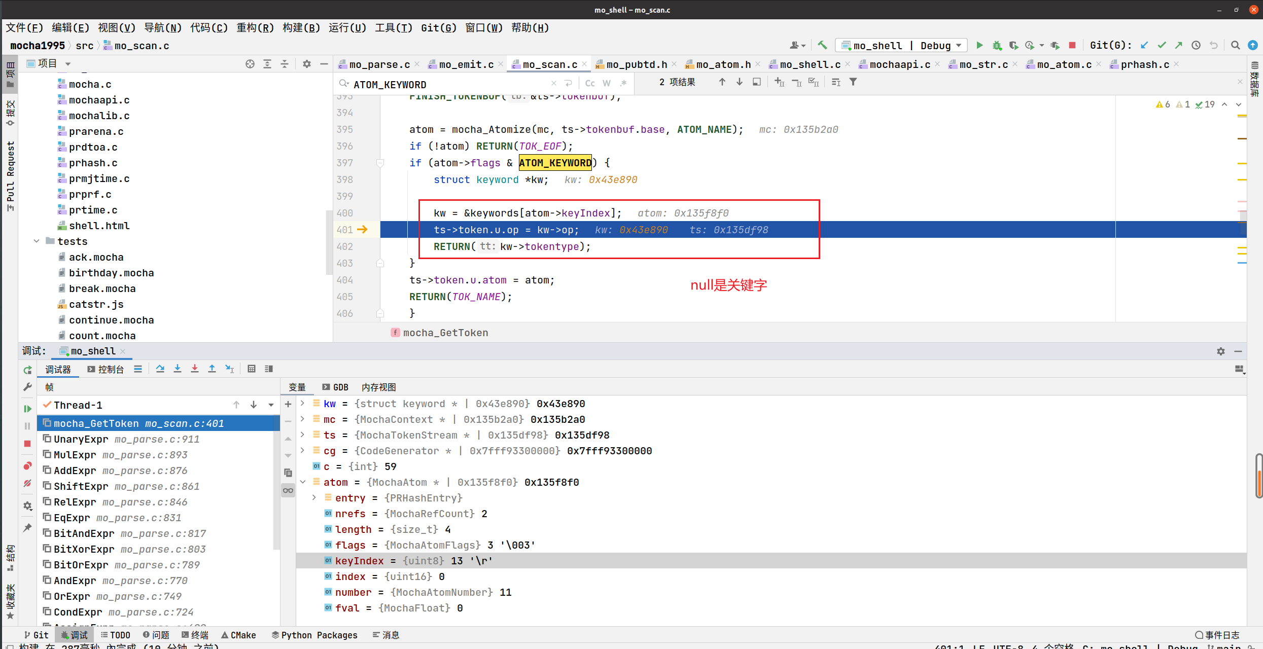
Task: Toggle regex option in search bar
Action: tap(623, 83)
